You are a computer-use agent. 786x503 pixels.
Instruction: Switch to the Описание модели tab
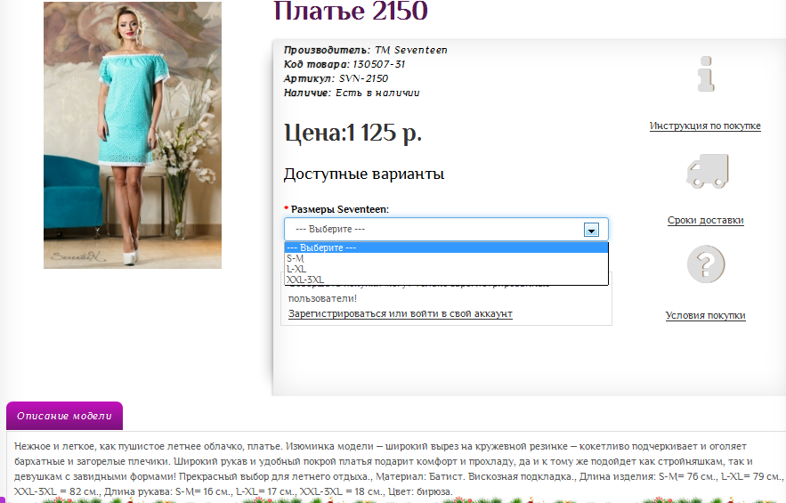click(64, 416)
